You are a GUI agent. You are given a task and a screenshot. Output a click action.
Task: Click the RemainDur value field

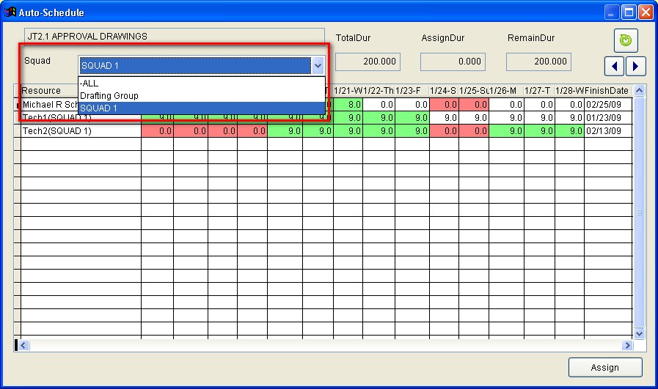(538, 62)
